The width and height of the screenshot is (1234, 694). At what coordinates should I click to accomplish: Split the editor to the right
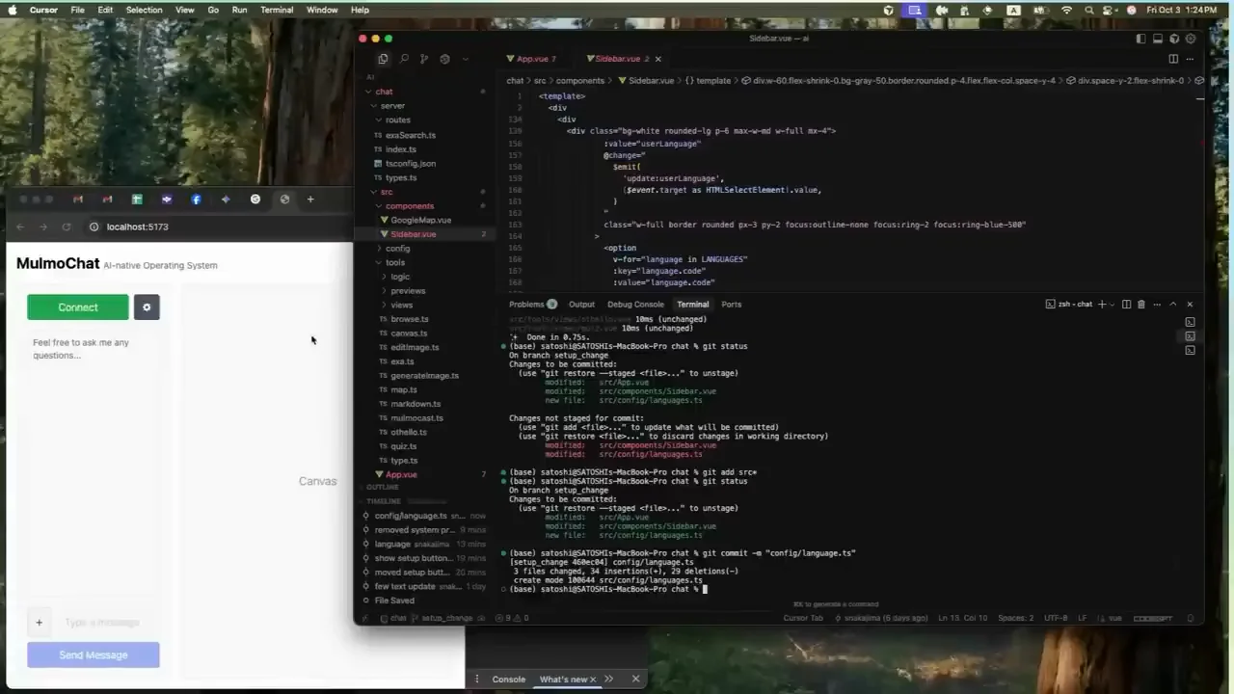point(1173,59)
